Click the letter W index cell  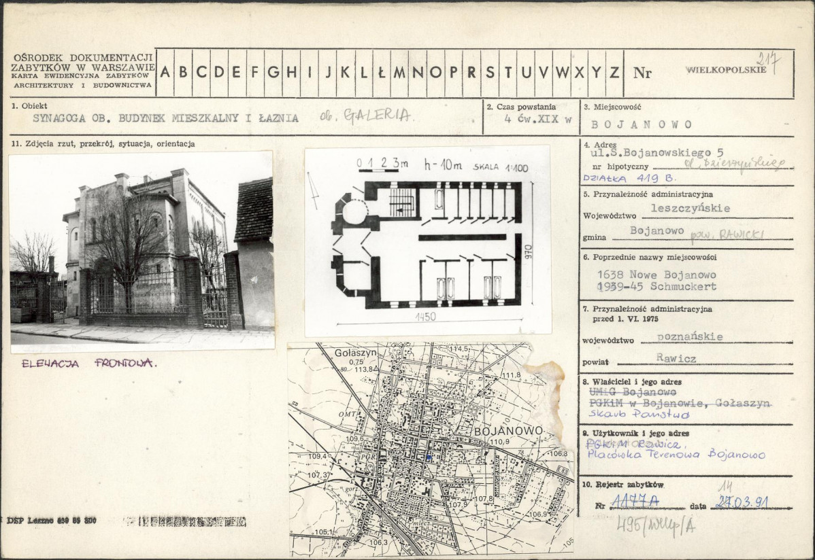(x=562, y=73)
